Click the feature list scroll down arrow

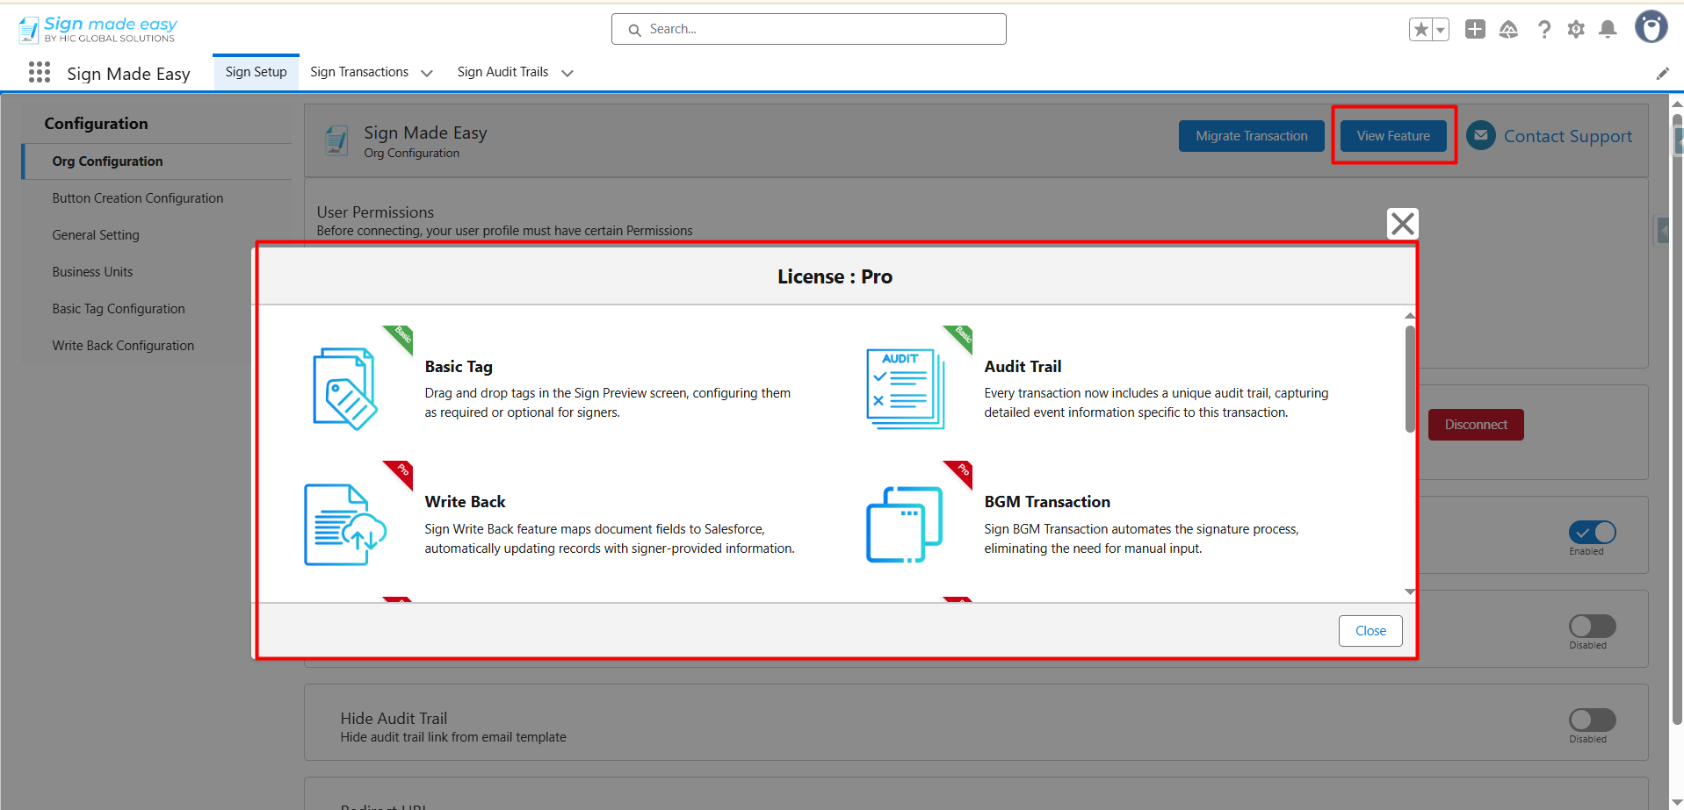(1410, 592)
